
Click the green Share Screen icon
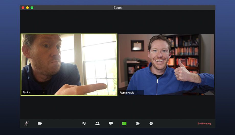[124, 123]
